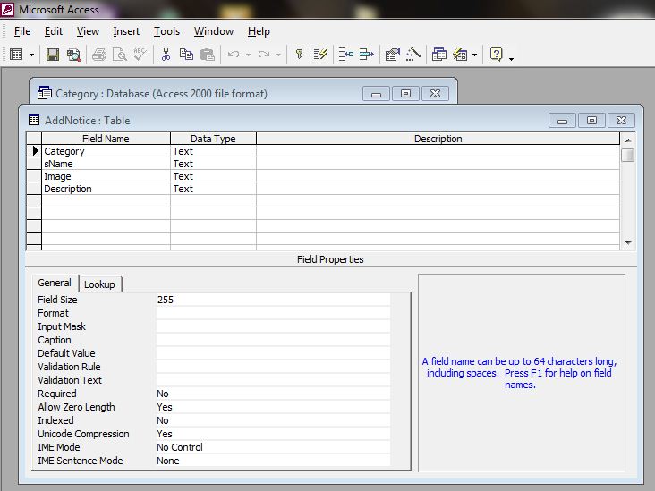Click the Copy toolbar icon
Image resolution: width=655 pixels, height=491 pixels.
tap(186, 55)
